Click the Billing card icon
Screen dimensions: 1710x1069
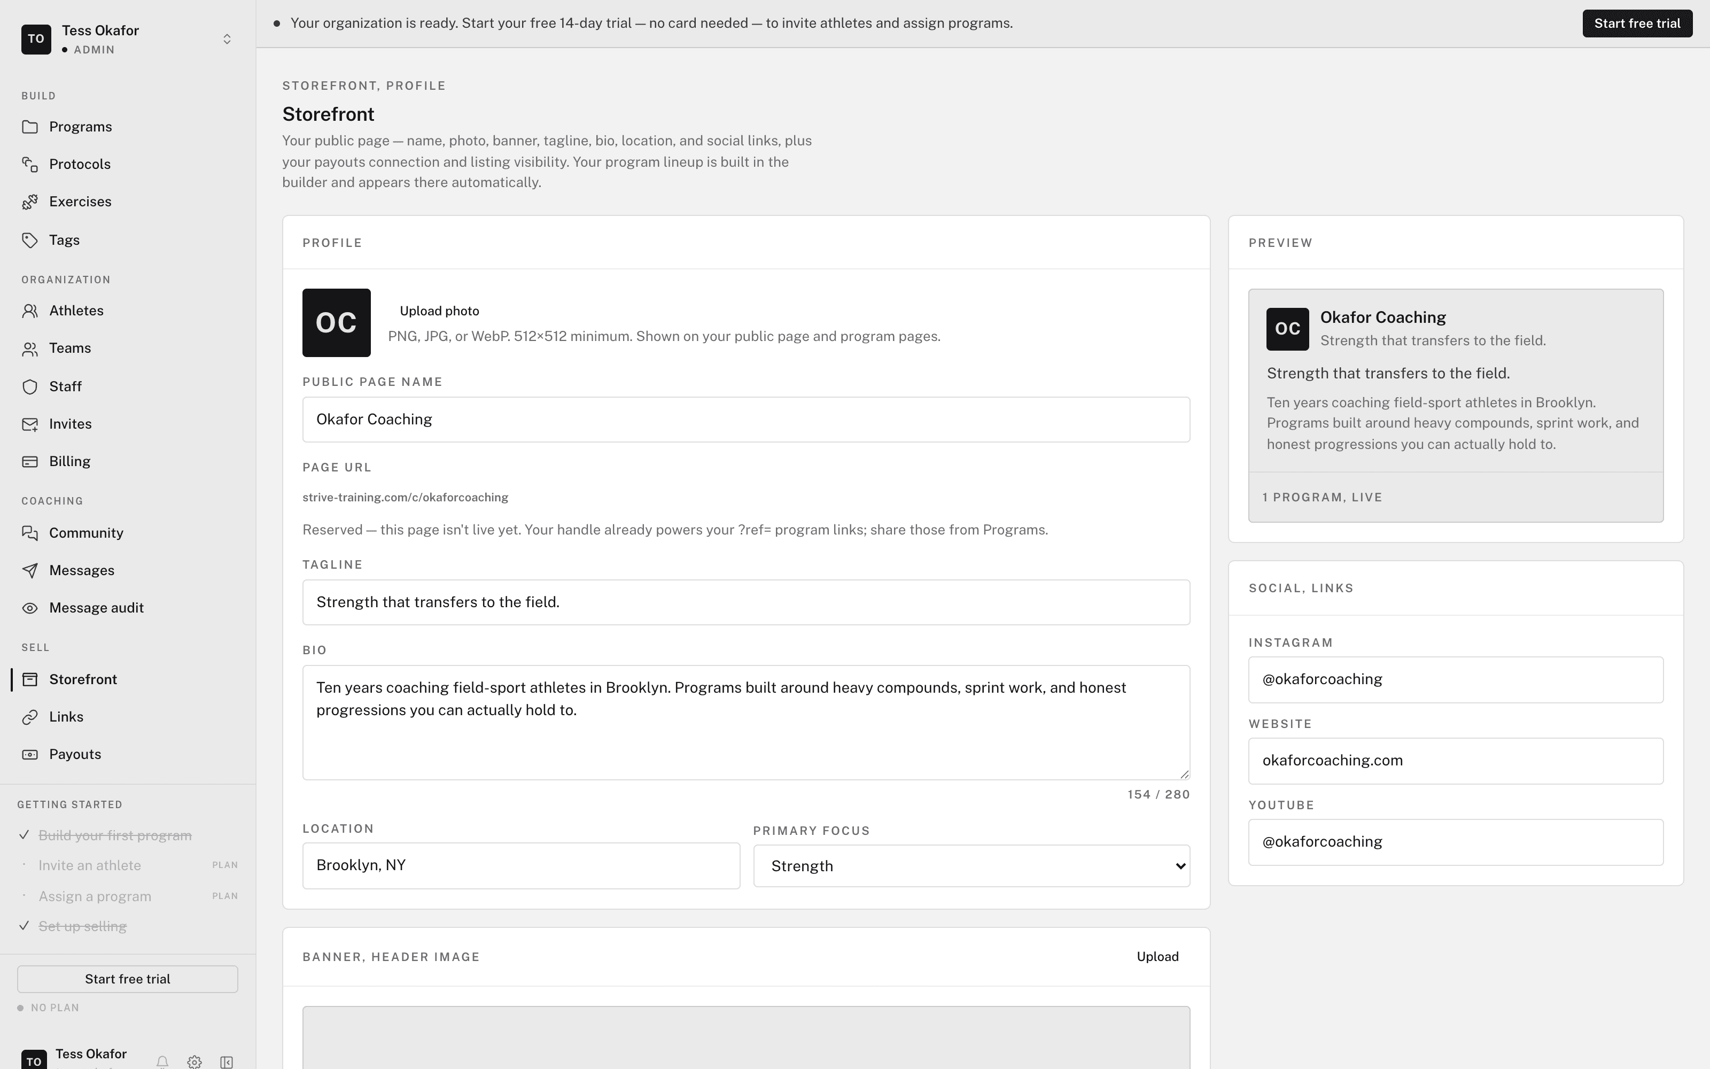(x=30, y=462)
